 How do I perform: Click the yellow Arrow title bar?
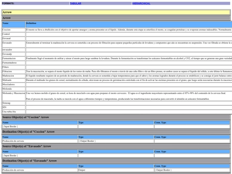point(116,12)
